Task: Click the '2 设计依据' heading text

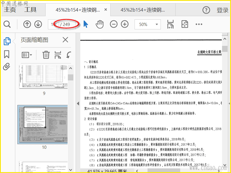Action: 90,119
